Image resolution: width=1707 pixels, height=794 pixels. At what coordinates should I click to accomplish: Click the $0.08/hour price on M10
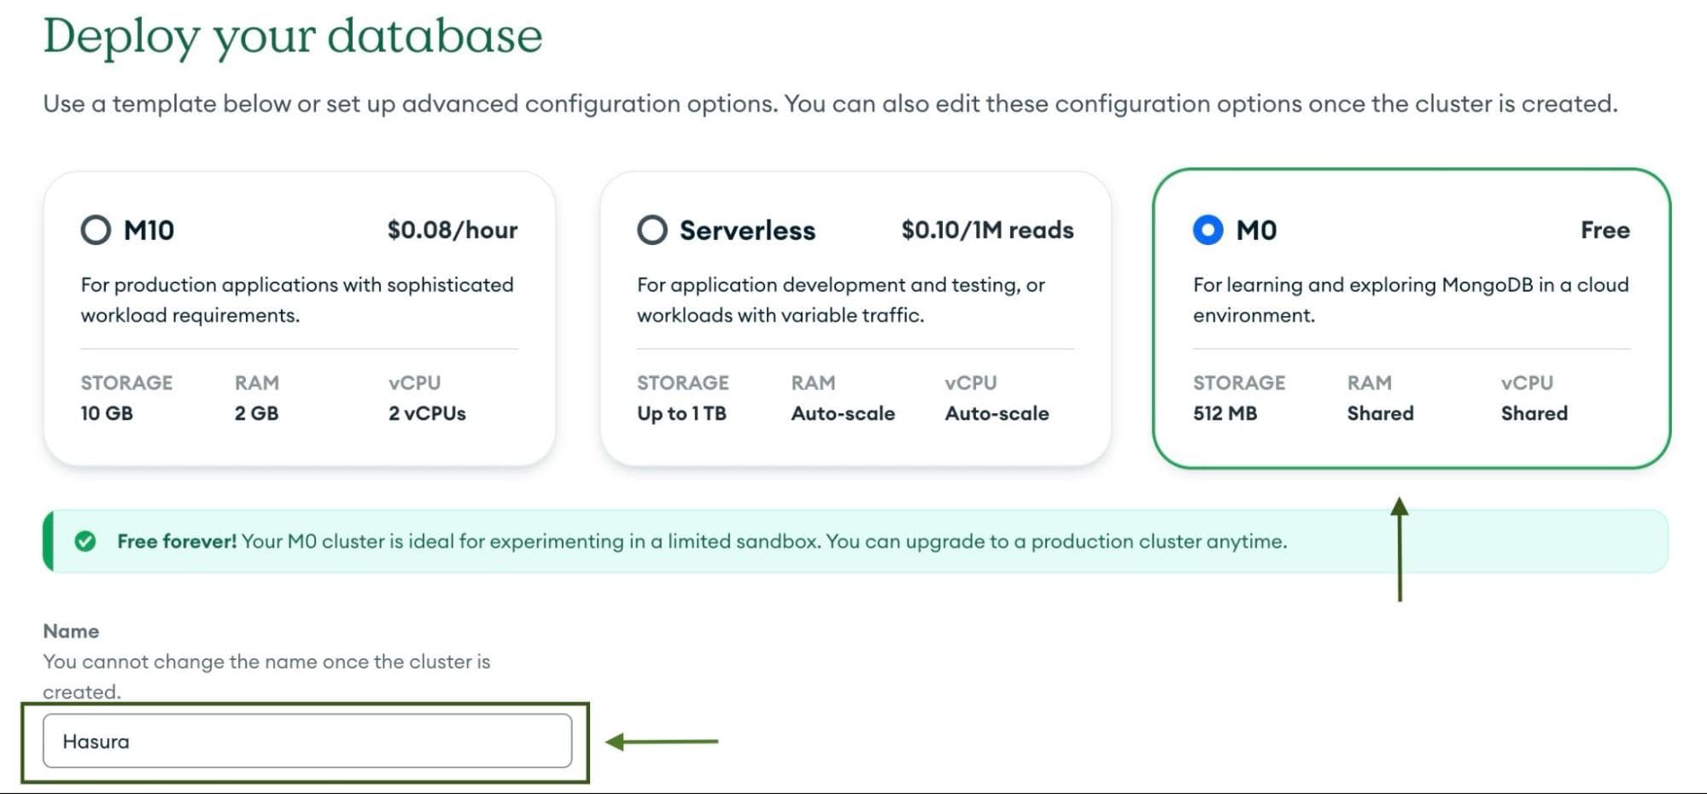tap(452, 230)
